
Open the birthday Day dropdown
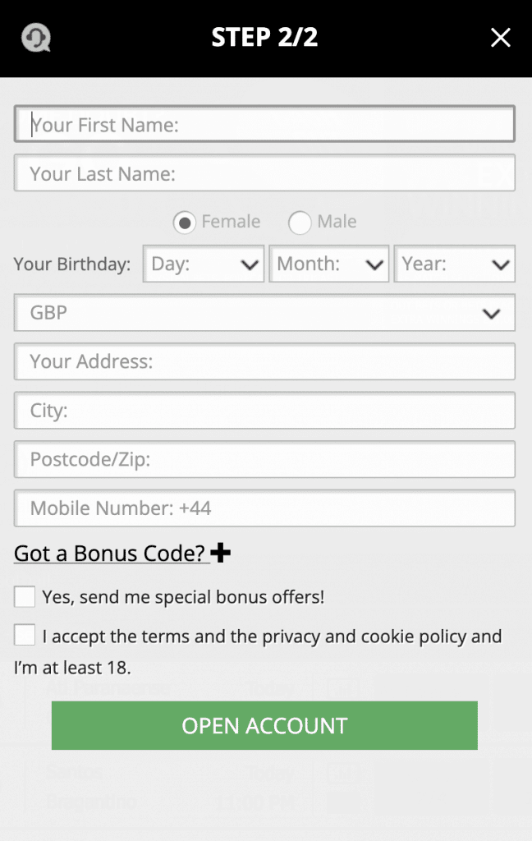(204, 264)
